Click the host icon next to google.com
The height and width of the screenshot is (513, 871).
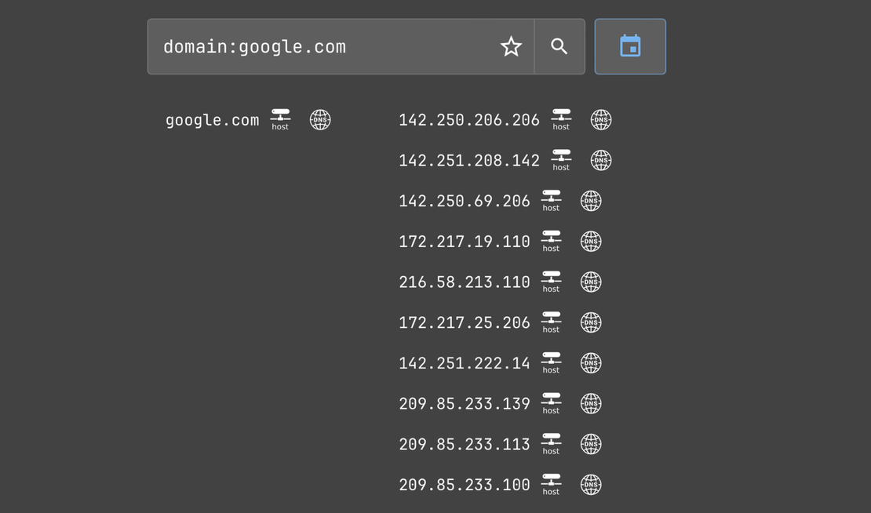click(280, 119)
